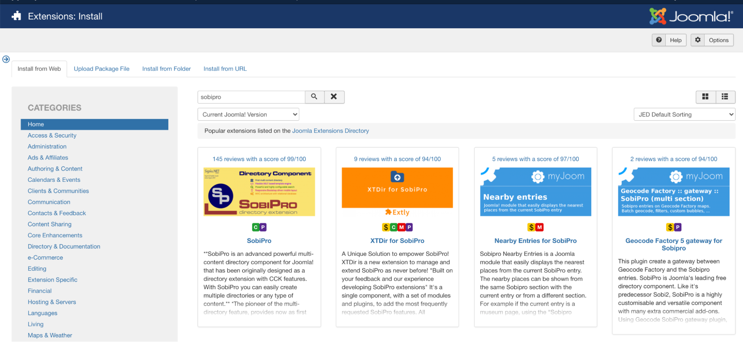
Task: Select Maps & Weather category
Action: 50,335
